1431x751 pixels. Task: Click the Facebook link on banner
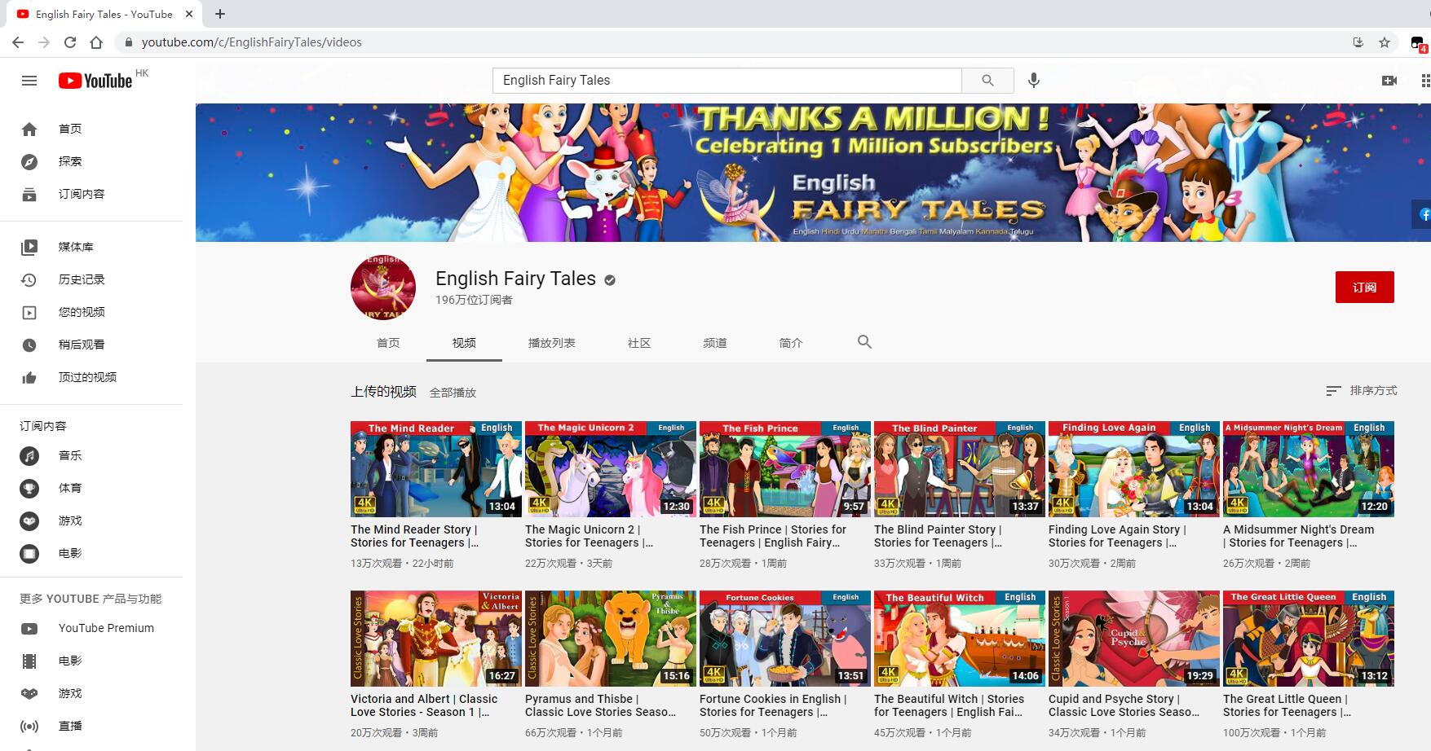(x=1423, y=214)
